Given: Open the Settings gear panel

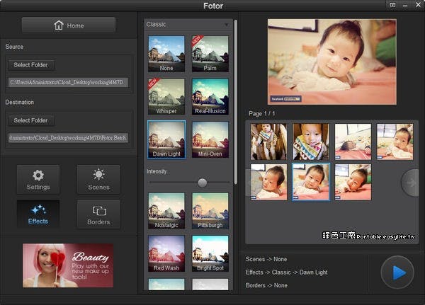Looking at the screenshot, I should pos(38,179).
